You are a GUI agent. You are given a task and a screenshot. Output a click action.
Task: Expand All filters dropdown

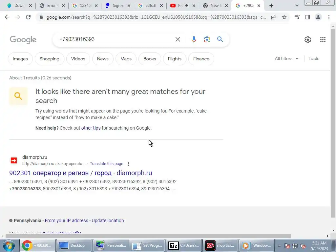pyautogui.click(x=286, y=58)
